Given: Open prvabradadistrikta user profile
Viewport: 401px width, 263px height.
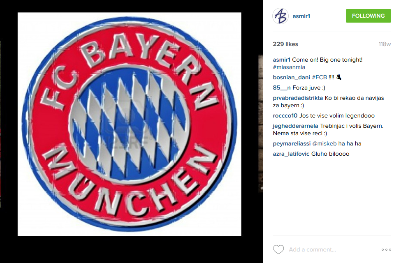Looking at the screenshot, I should [x=298, y=98].
